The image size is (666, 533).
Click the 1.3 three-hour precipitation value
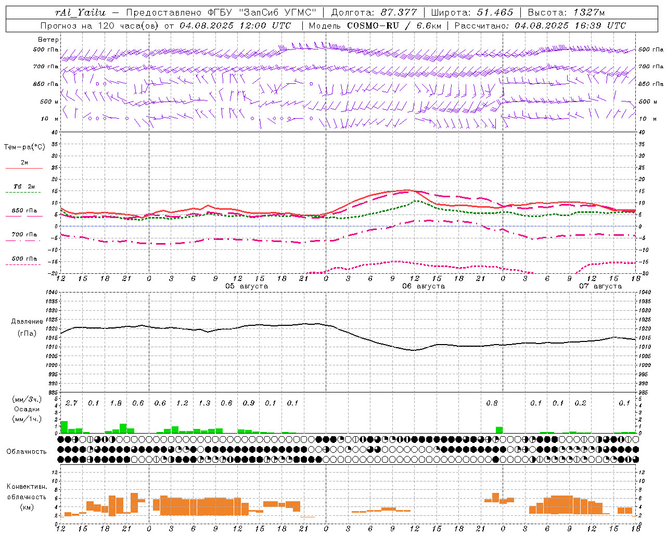click(204, 403)
